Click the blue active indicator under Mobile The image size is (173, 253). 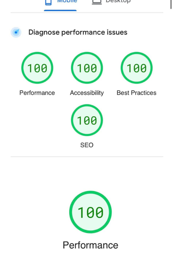click(60, 11)
